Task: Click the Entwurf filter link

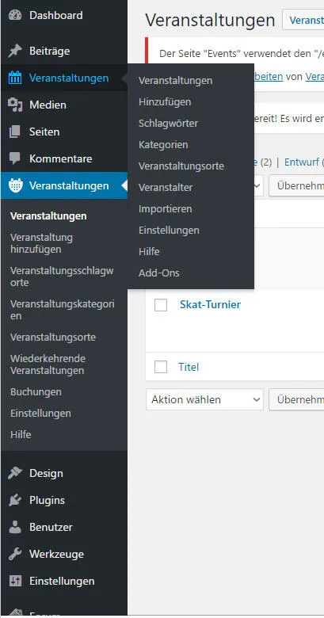Action: point(303,162)
